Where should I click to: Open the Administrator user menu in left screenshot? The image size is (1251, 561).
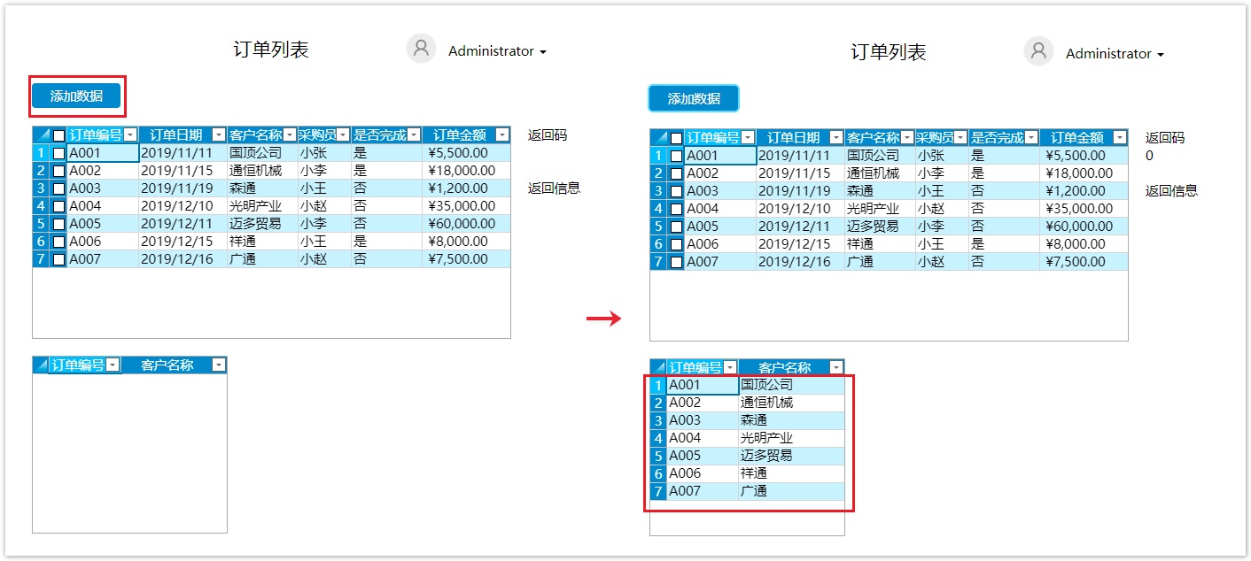(497, 51)
